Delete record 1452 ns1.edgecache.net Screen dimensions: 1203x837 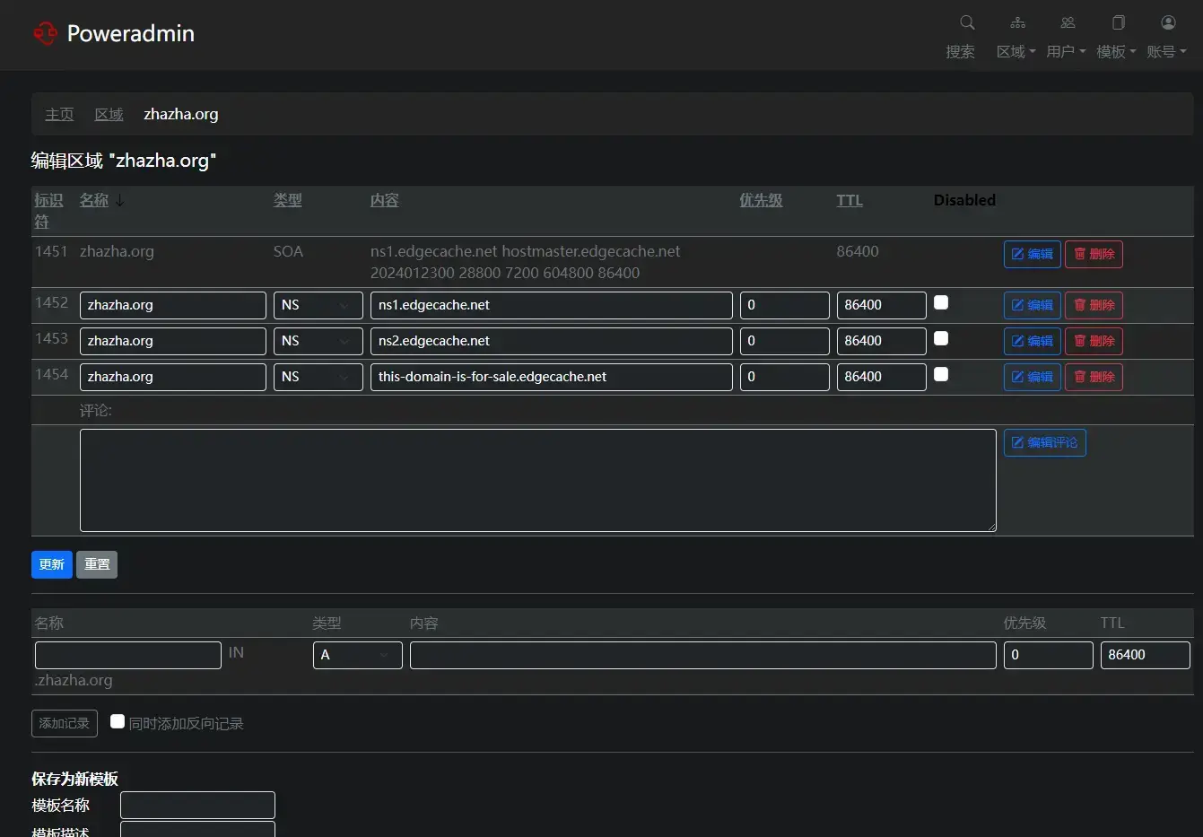(x=1094, y=305)
